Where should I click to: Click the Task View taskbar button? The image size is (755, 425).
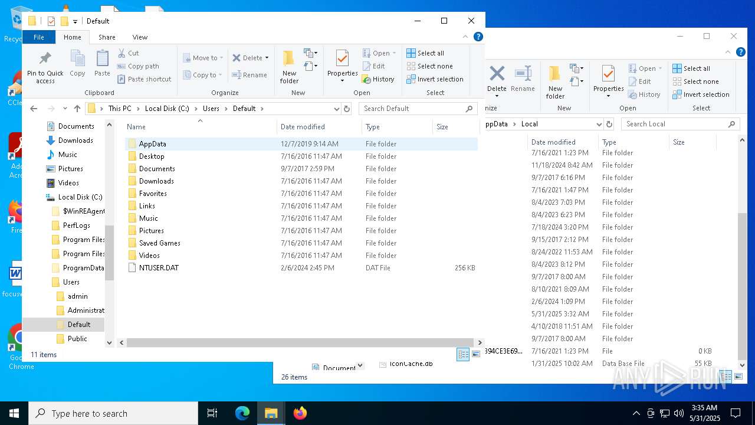tap(213, 413)
